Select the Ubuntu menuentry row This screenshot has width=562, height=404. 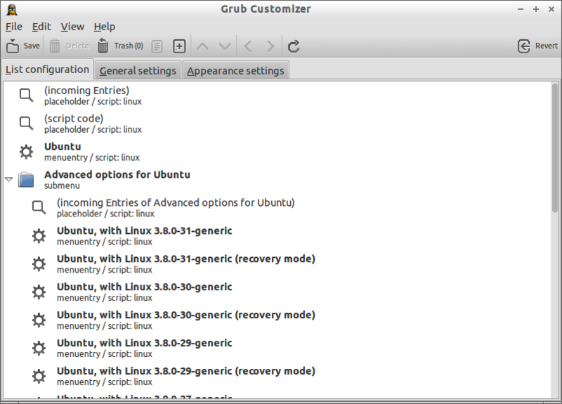(x=277, y=151)
